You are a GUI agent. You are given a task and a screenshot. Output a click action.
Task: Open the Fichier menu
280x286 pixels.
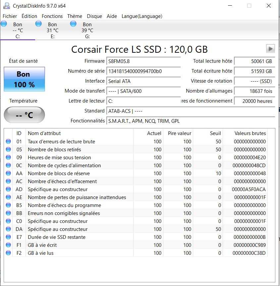(10, 16)
